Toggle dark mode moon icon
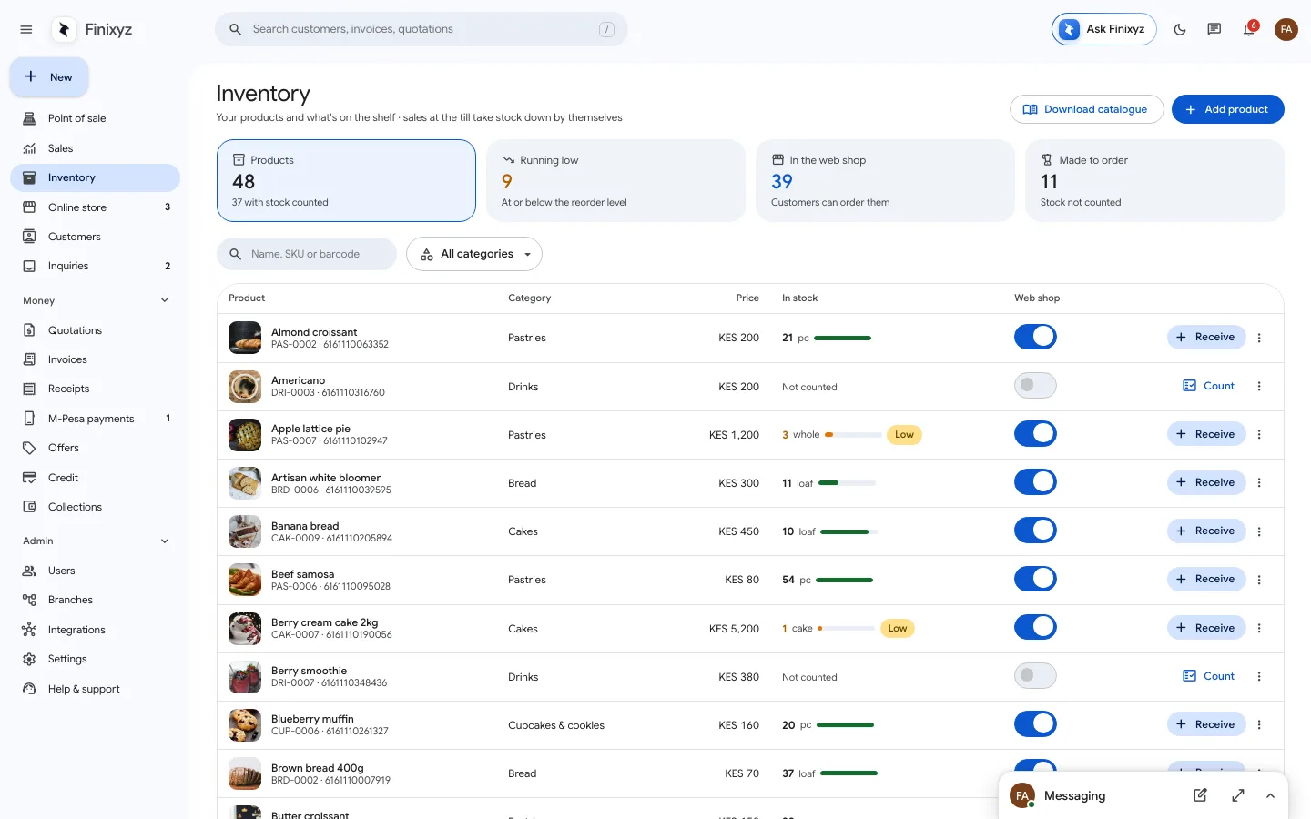This screenshot has height=819, width=1311. (x=1180, y=29)
